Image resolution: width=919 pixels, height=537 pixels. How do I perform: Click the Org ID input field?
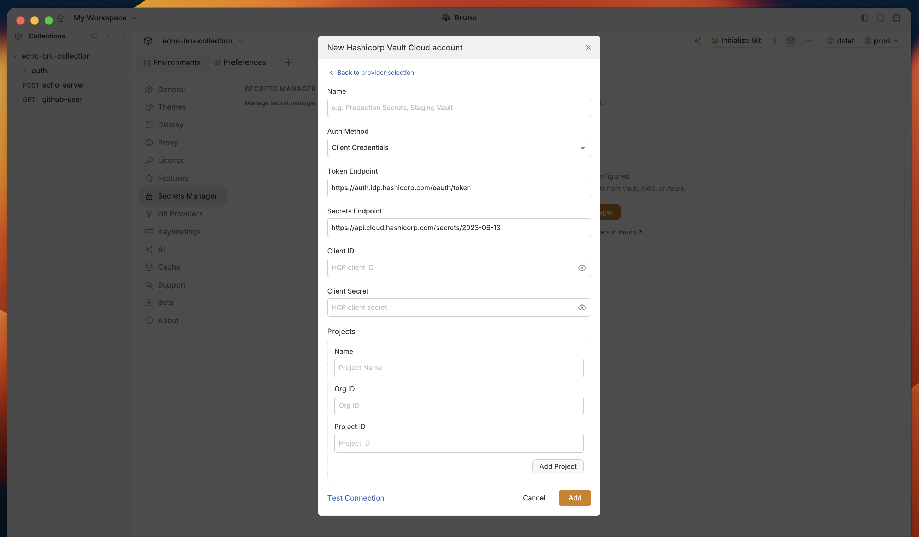click(459, 405)
